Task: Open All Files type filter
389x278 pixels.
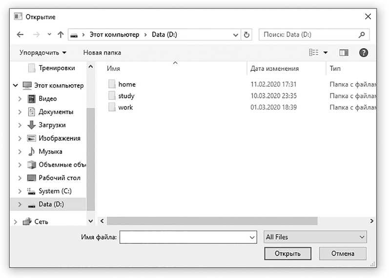Action: tap(315, 237)
